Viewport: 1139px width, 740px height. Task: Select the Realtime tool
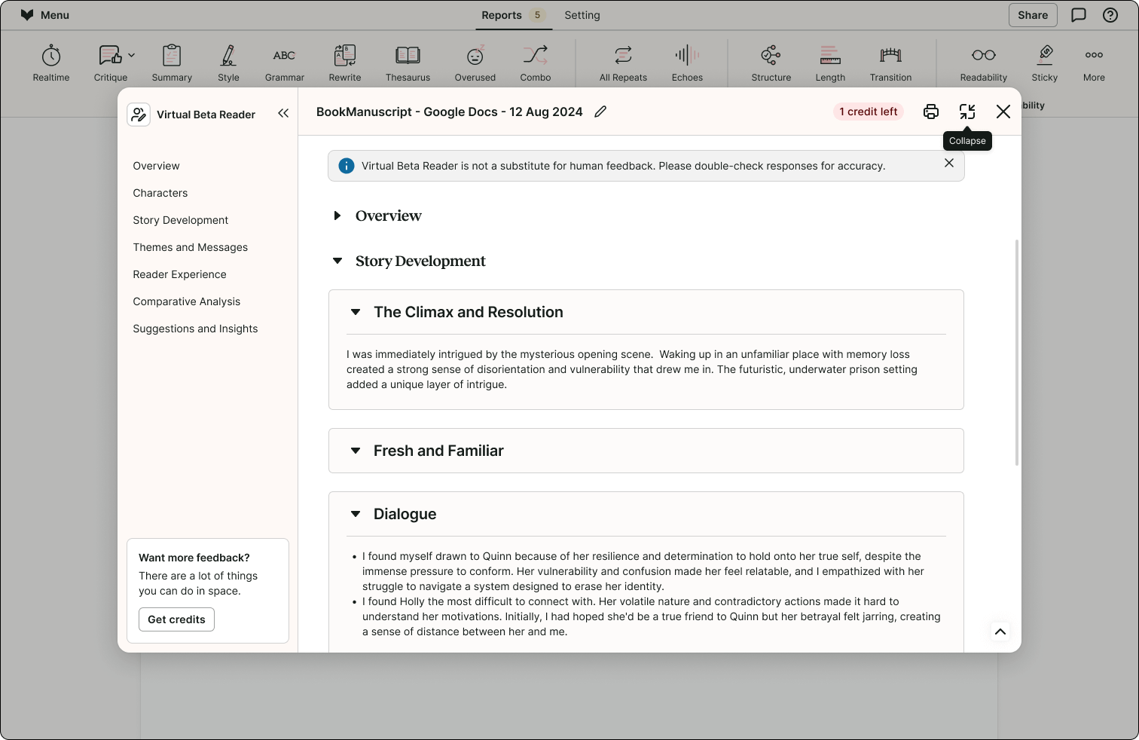(50, 62)
